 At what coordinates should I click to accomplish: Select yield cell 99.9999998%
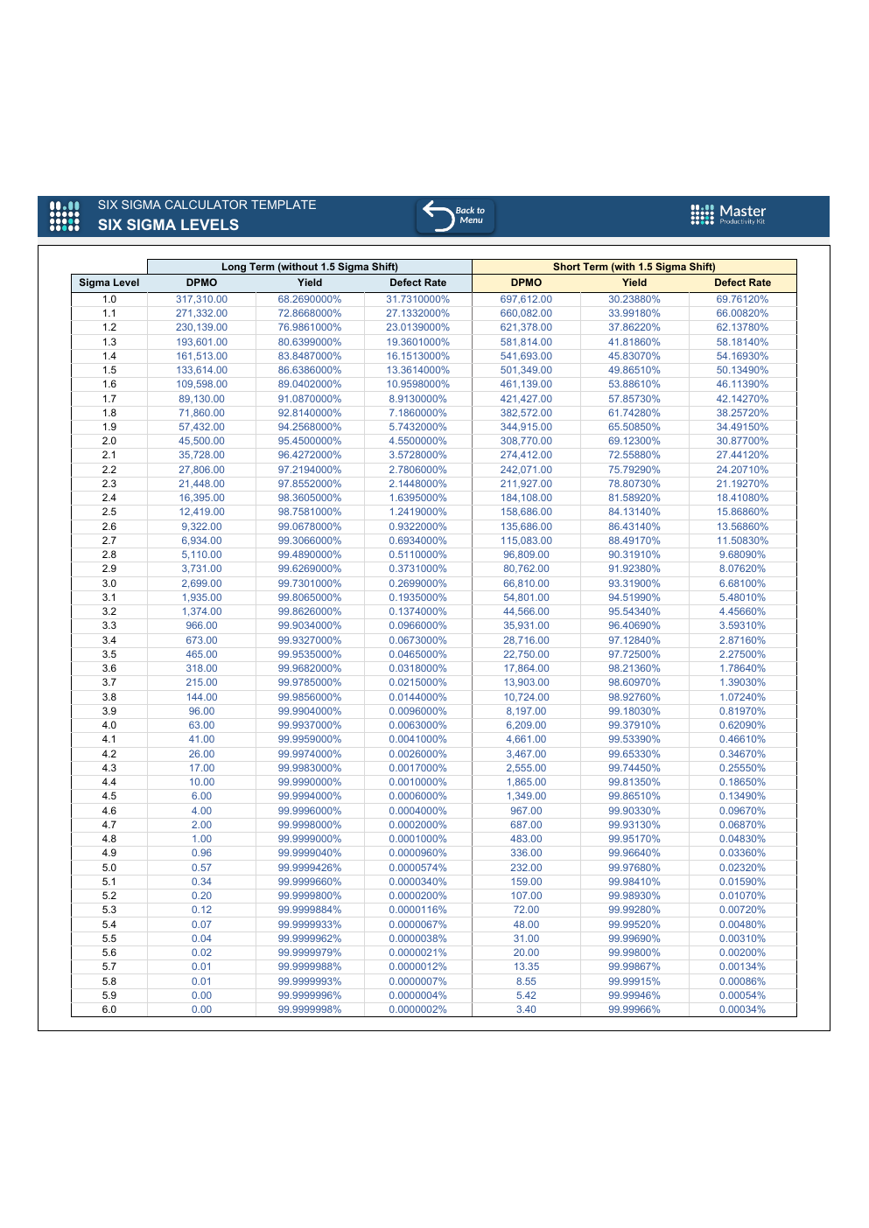click(x=310, y=1009)
